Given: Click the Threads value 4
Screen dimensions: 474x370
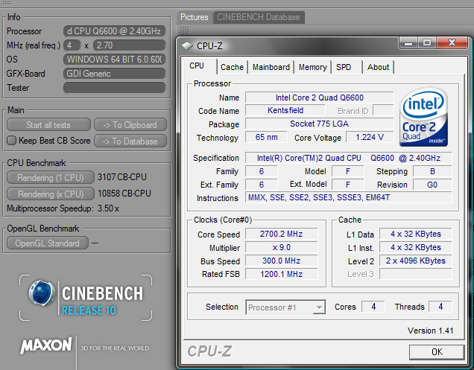Looking at the screenshot, I should [x=440, y=307].
